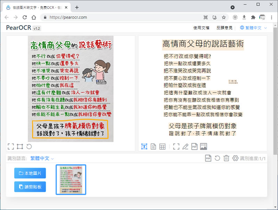278x210 pixels.
Task: Expand the interface language 繁體中文 menu at top right
Action: [253, 28]
